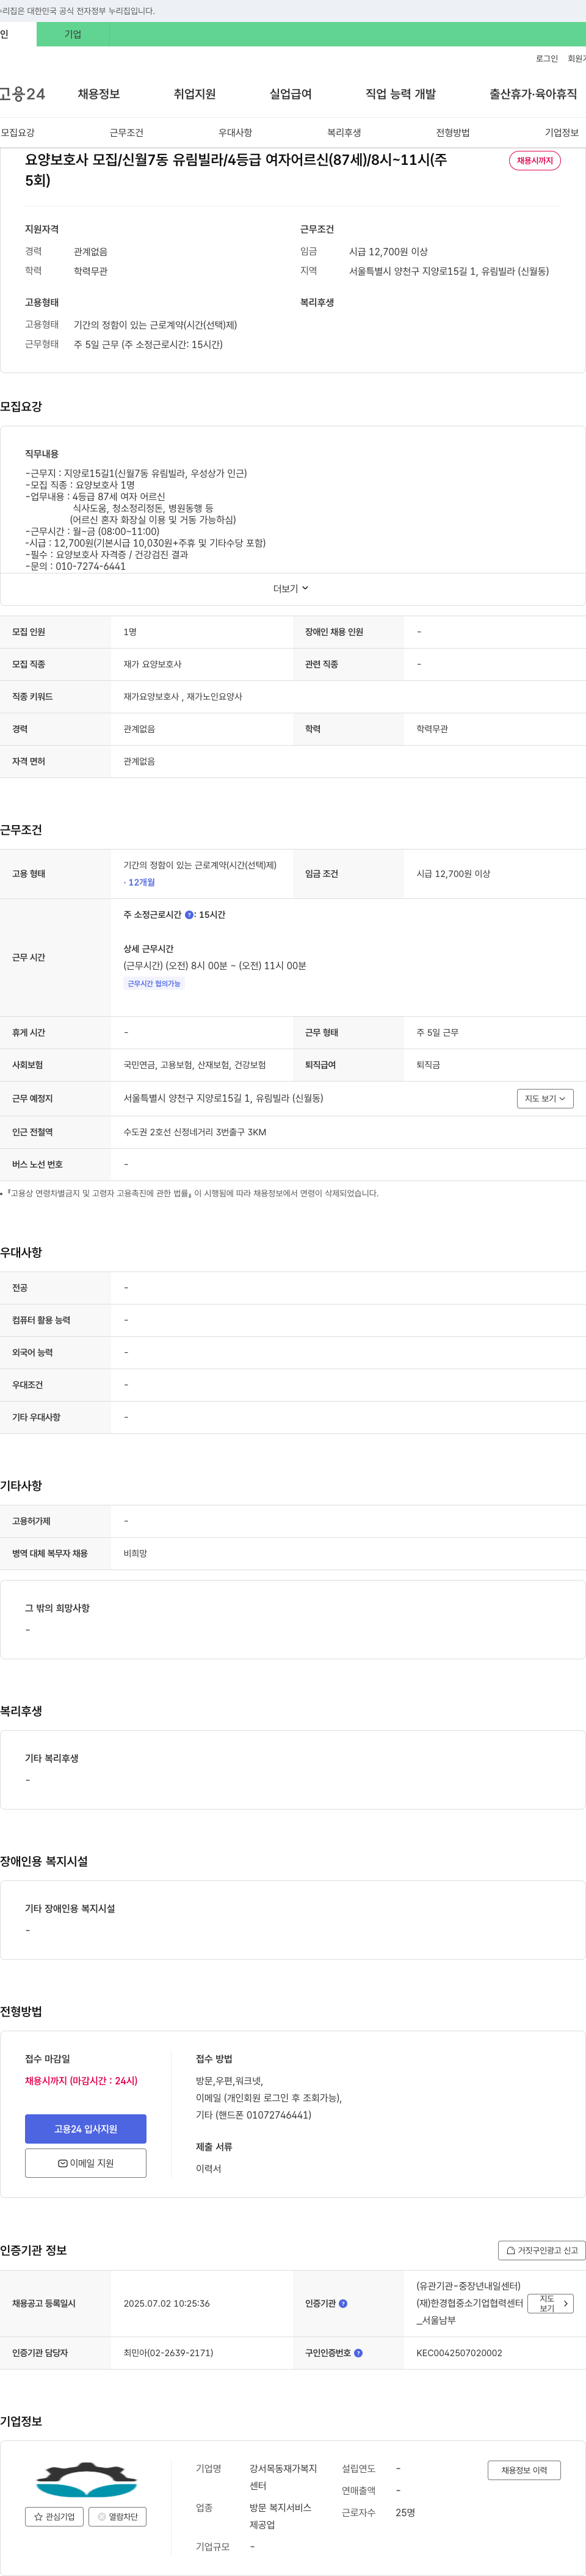The height and width of the screenshot is (2576, 586).
Task: Select the job keywords 재가요양보호사 , 재가노인요양사
Action: pyautogui.click(x=183, y=697)
